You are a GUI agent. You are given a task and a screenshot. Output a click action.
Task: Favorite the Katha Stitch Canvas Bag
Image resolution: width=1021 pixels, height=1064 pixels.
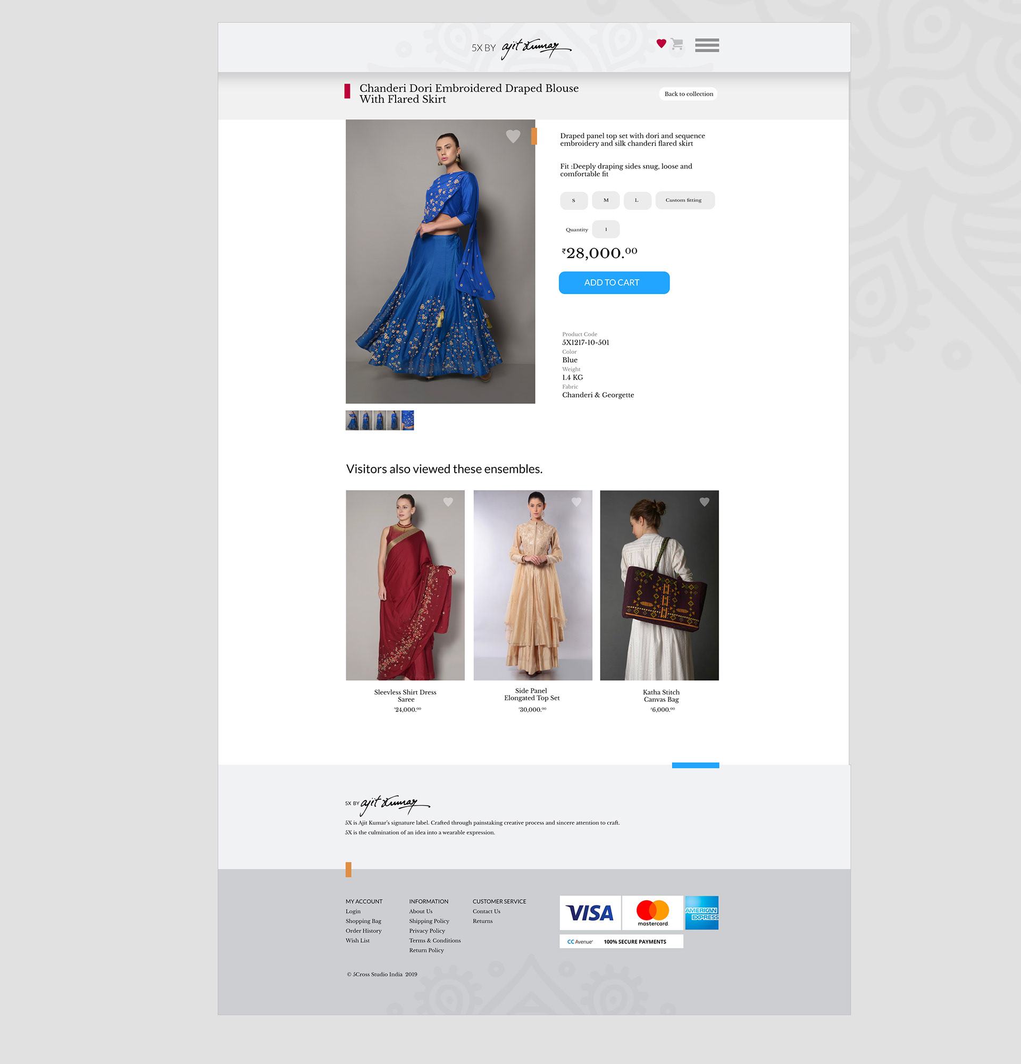[705, 502]
